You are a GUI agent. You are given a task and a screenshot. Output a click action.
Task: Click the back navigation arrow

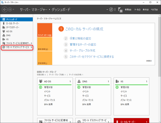click(5, 9)
